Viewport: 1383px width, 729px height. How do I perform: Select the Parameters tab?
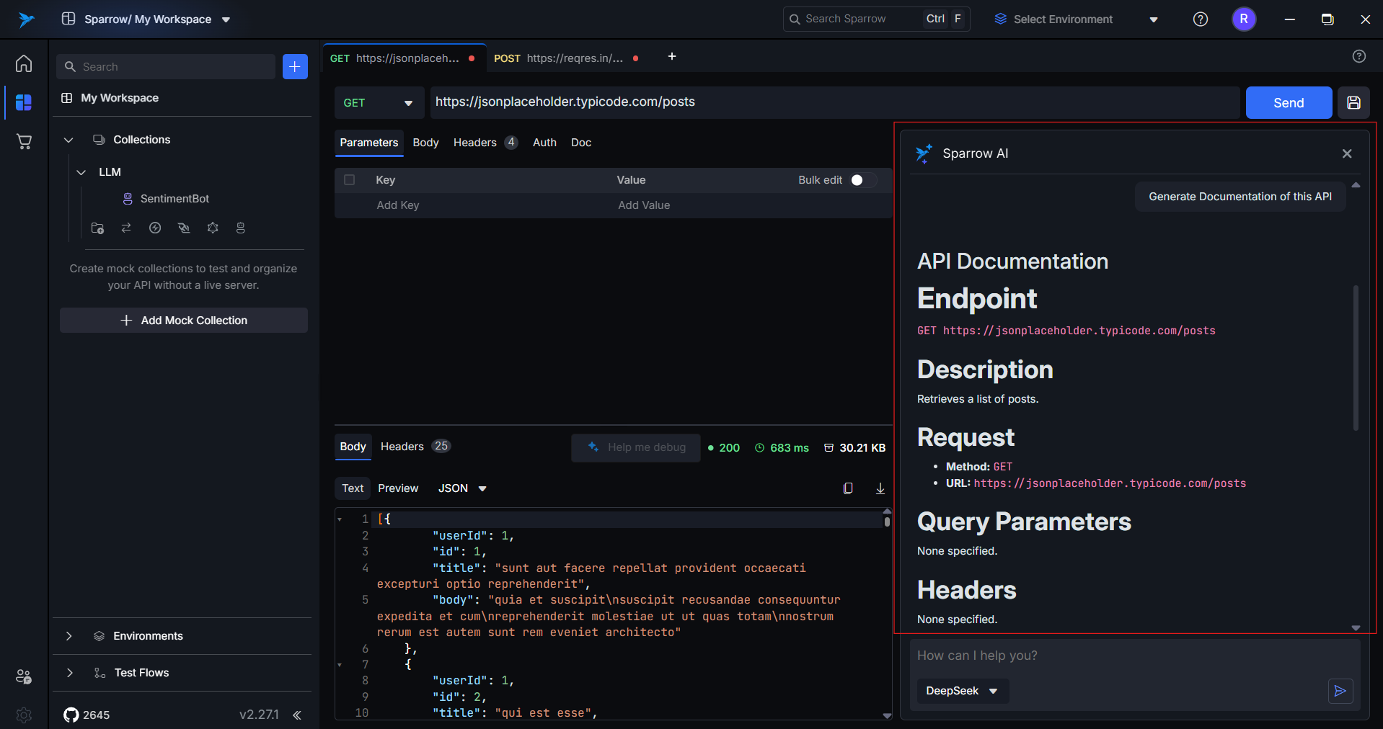[x=368, y=143]
